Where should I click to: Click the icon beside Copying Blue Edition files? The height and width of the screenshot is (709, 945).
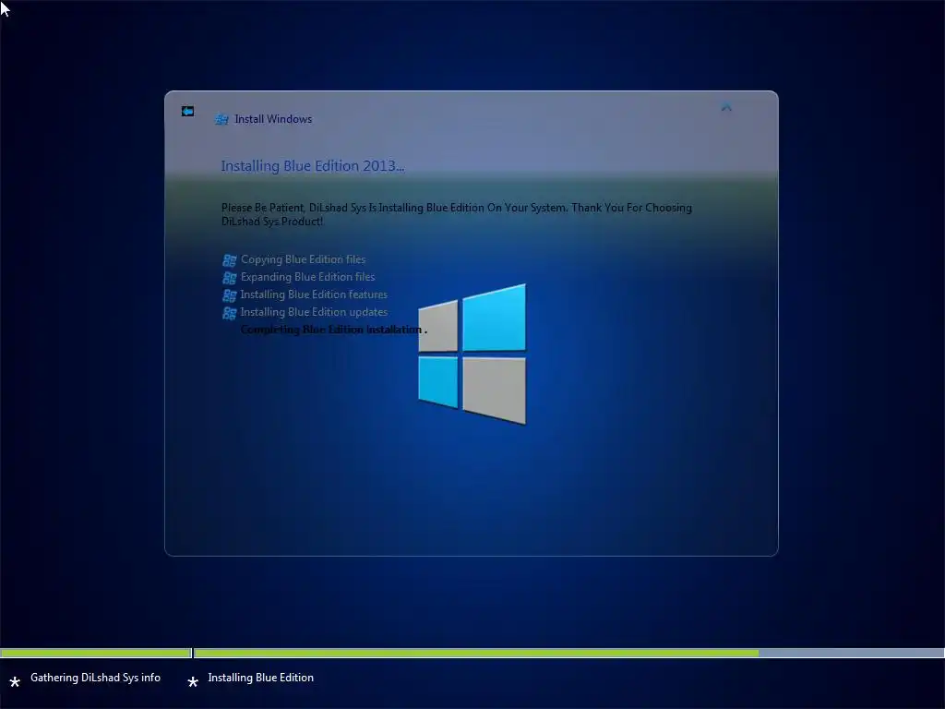(229, 260)
